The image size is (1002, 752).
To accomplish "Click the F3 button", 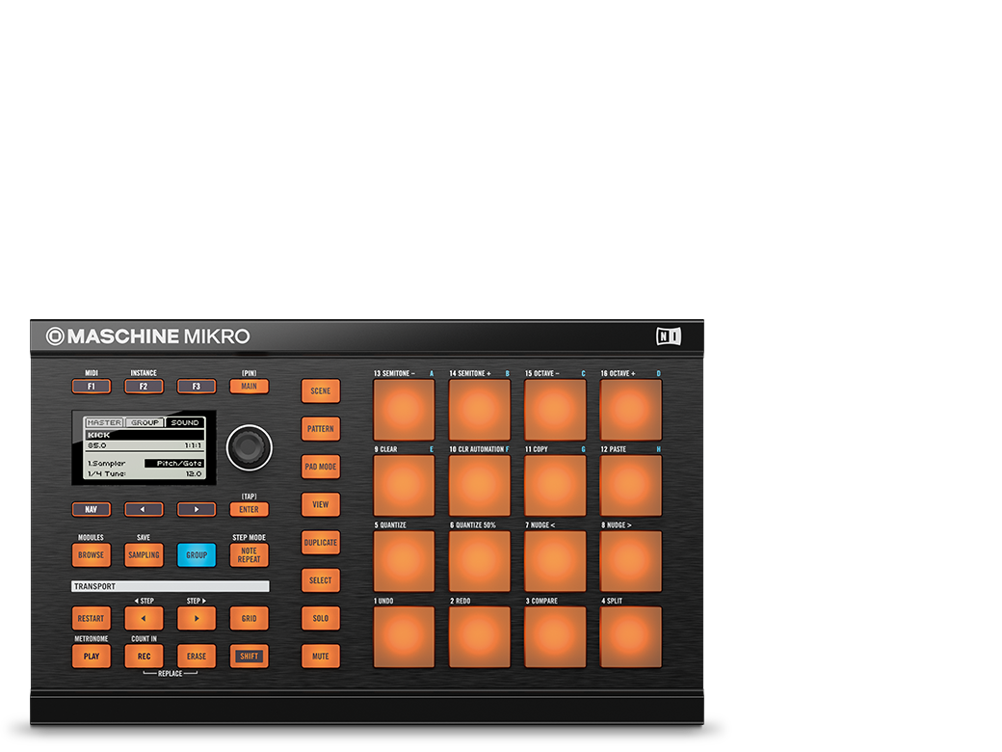I will click(197, 387).
